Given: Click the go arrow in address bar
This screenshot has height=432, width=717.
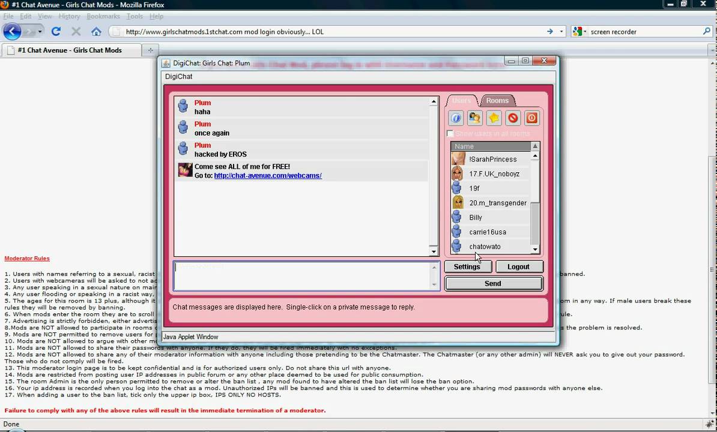Looking at the screenshot, I should (549, 32).
